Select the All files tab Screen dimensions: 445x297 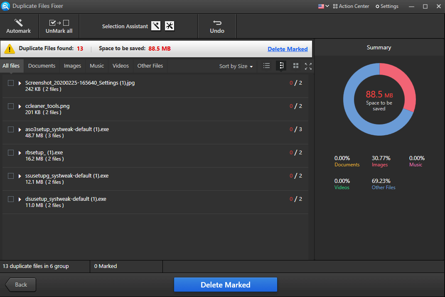11,66
